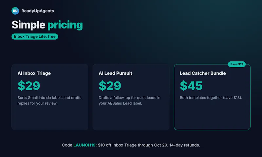Viewport: 262px width, 157px height.
Task: Select the $29 price on Lead Pursuit
Action: (110, 86)
